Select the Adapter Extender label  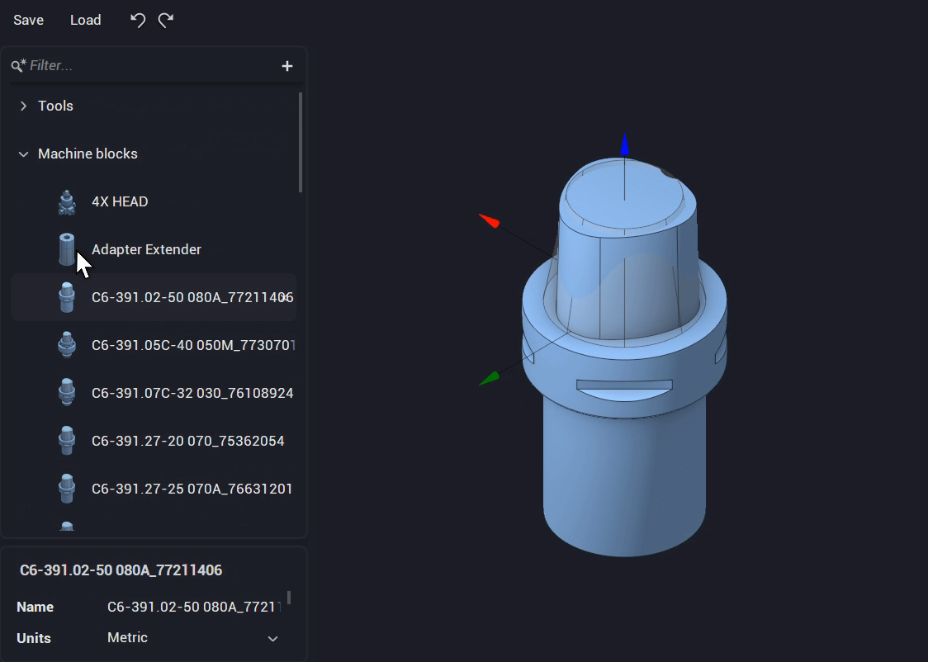pyautogui.click(x=146, y=249)
